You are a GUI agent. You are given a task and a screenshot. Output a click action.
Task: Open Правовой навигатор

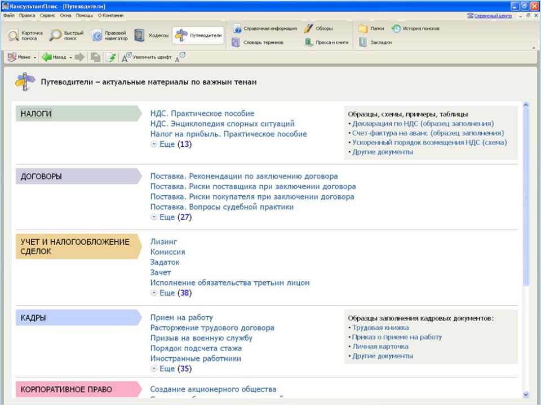tap(110, 35)
